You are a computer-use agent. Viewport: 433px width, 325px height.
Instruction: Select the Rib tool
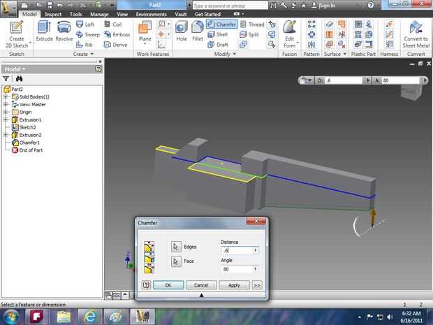pyautogui.click(x=85, y=45)
